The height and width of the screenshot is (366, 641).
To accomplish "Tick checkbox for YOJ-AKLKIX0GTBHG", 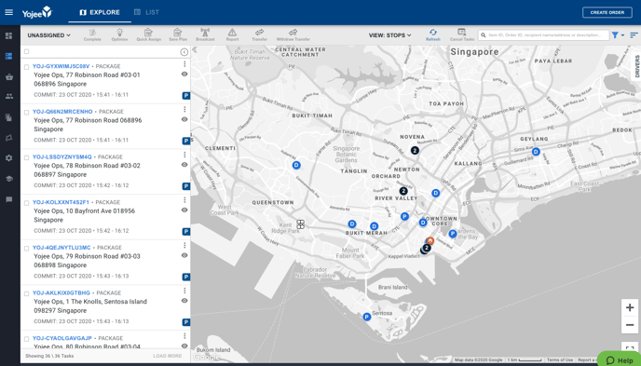I will pyautogui.click(x=27, y=293).
